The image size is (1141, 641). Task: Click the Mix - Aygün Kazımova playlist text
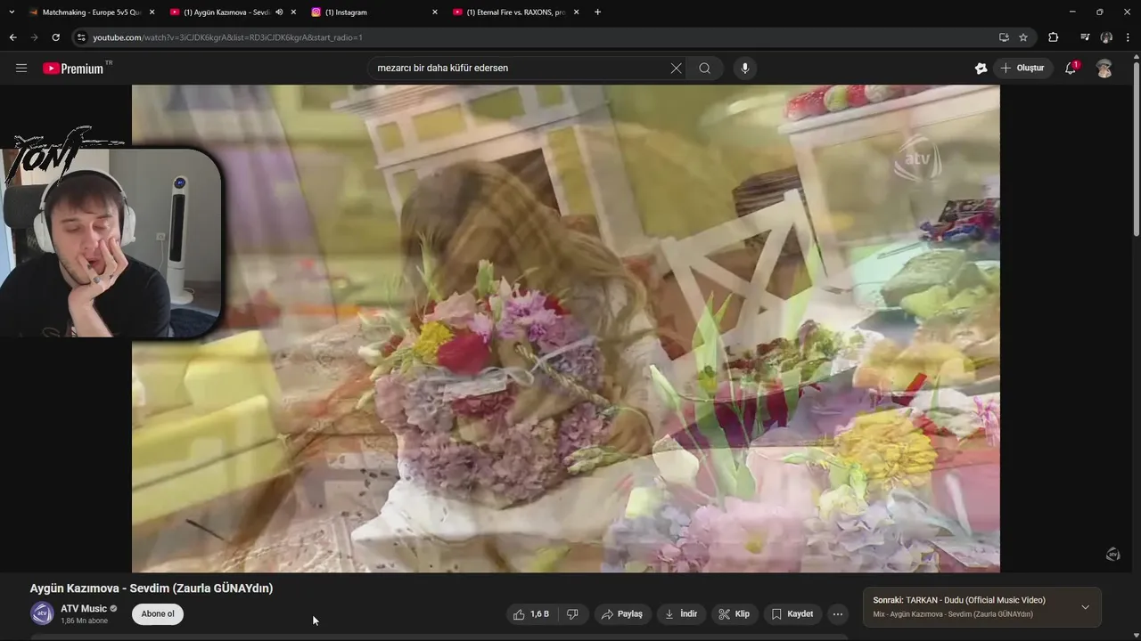tap(953, 614)
